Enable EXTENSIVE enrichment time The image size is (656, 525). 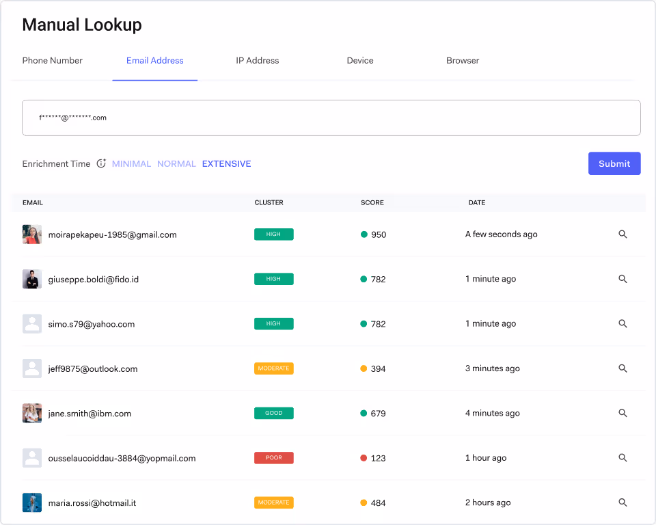coord(226,163)
